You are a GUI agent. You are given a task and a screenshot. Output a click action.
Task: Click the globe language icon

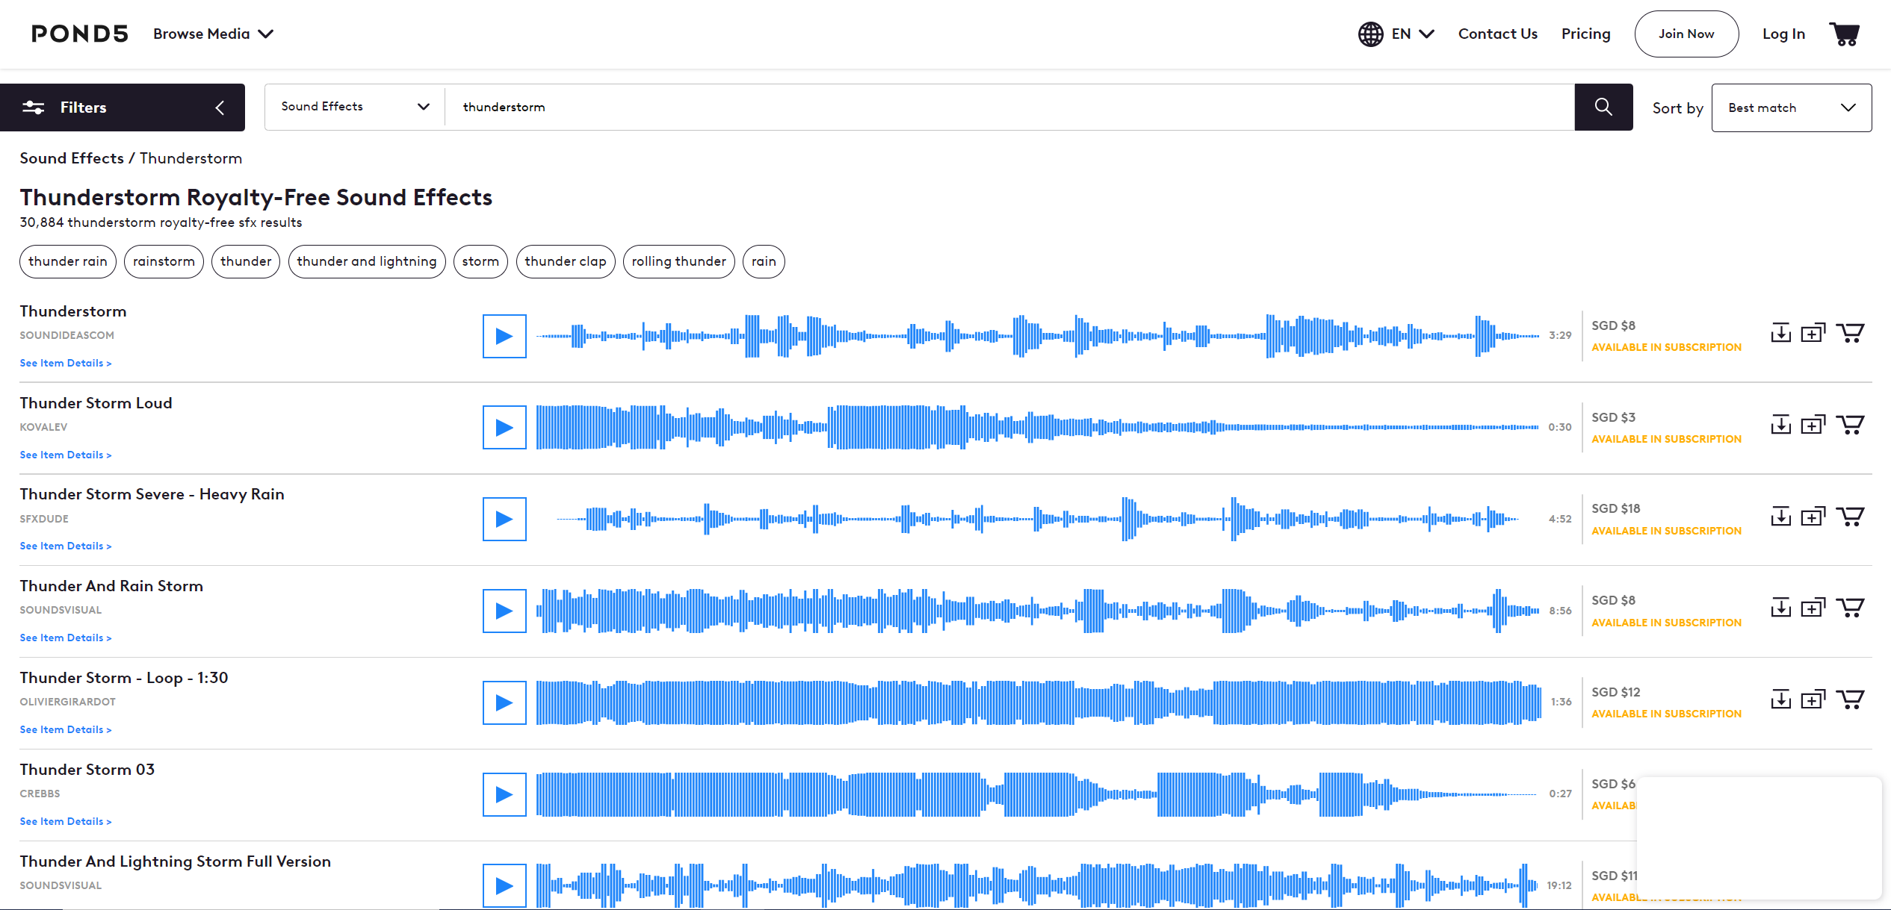click(x=1370, y=34)
